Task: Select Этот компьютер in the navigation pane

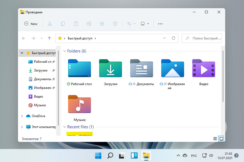Action: pos(41,127)
